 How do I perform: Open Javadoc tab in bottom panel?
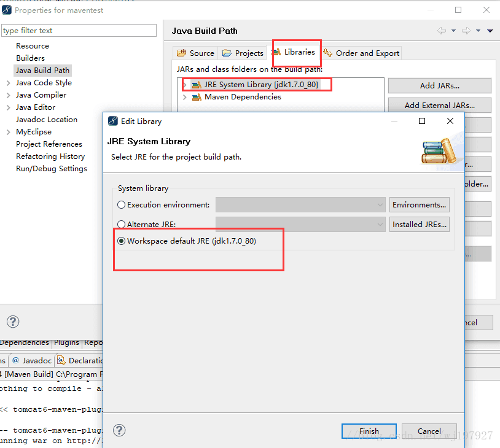(x=31, y=360)
